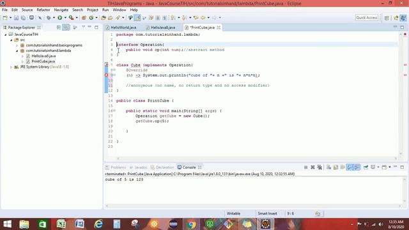Click the Search flashlight toolbar icon
The image size is (409, 230).
(x=118, y=18)
